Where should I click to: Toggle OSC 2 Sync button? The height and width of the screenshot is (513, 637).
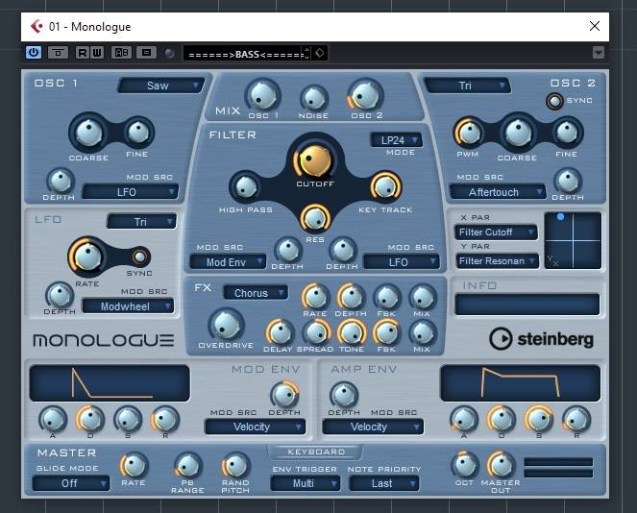tap(554, 101)
